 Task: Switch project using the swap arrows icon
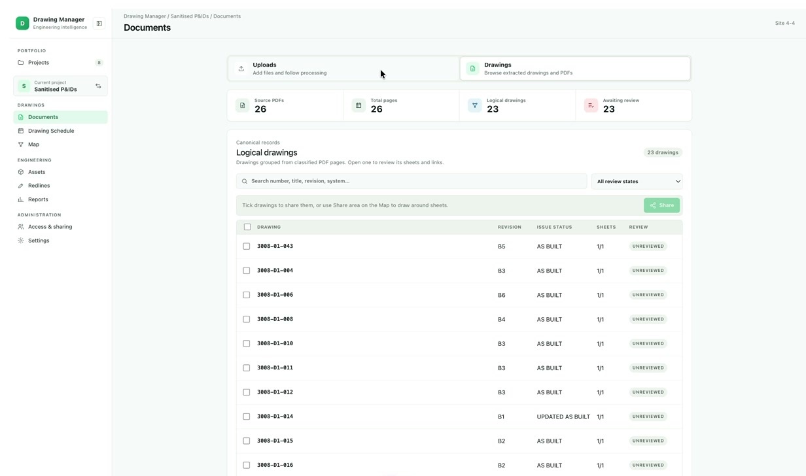tap(98, 86)
